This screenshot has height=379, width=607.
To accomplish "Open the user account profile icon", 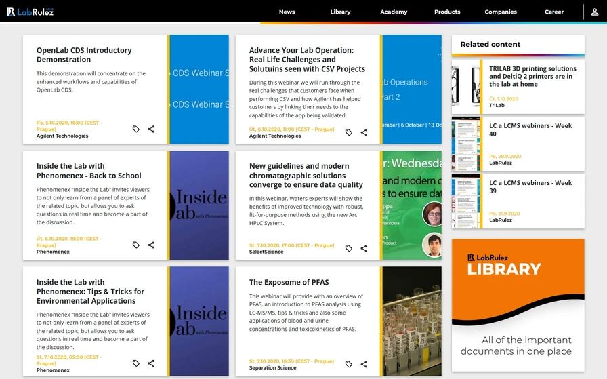I will [594, 12].
